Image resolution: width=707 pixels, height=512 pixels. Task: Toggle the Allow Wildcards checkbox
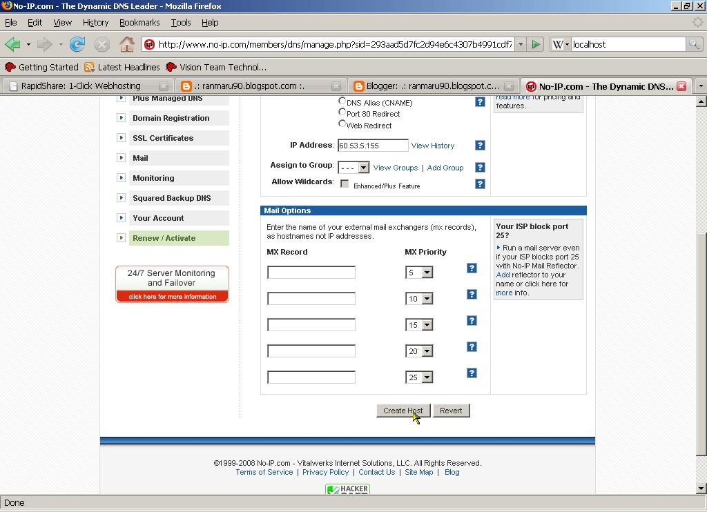click(x=345, y=184)
